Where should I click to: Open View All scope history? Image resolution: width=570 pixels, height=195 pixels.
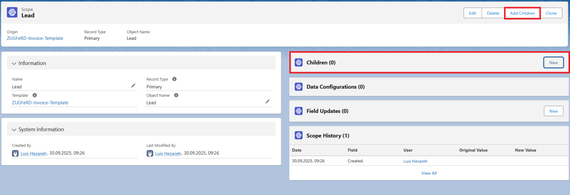coord(428,173)
